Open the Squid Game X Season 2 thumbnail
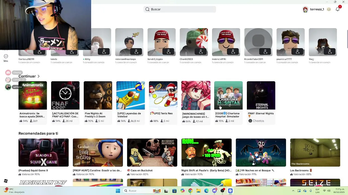 (x=43, y=152)
